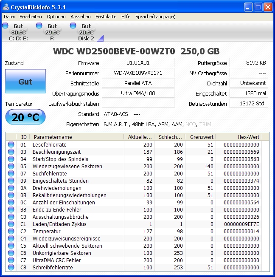Select disk C: D: E: at 30 °C
The height and width of the screenshot is (277, 275).
(x=18, y=32)
